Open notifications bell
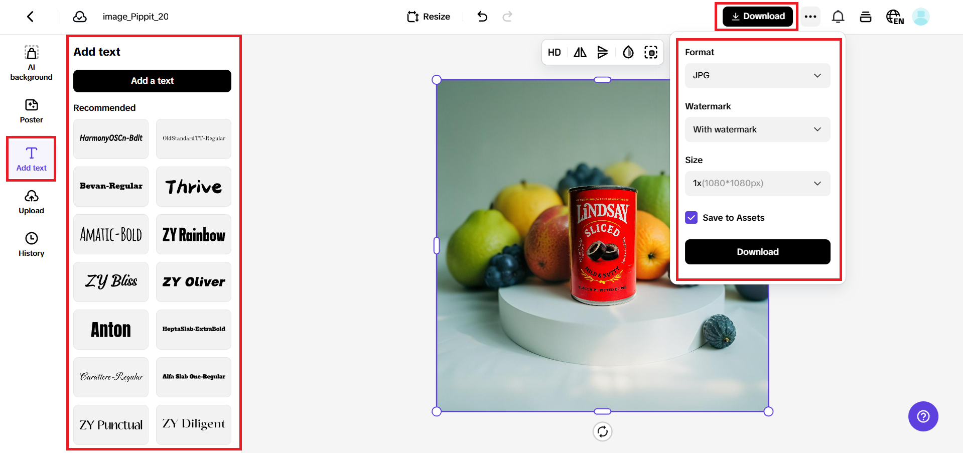Image resolution: width=963 pixels, height=453 pixels. [x=838, y=17]
